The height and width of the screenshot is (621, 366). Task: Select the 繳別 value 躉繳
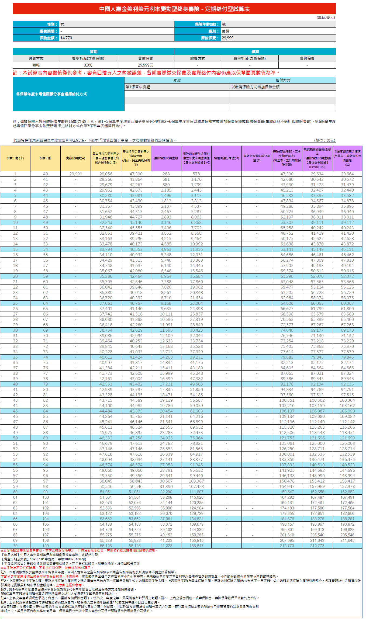coord(278,31)
